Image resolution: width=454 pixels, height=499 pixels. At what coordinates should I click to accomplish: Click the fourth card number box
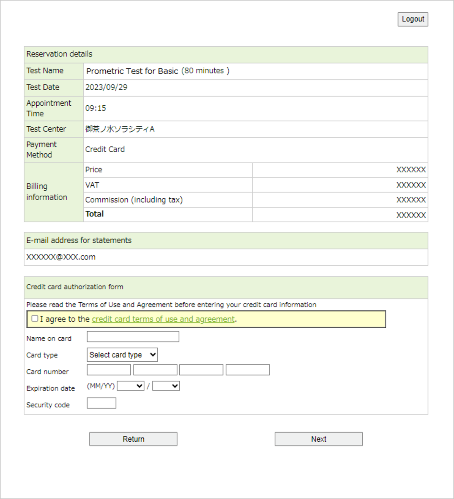[x=247, y=370]
